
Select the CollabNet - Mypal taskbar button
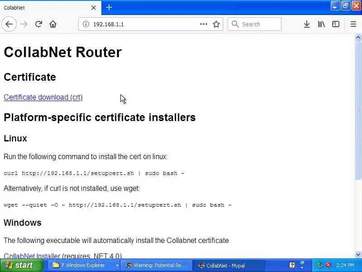pyautogui.click(x=229, y=265)
